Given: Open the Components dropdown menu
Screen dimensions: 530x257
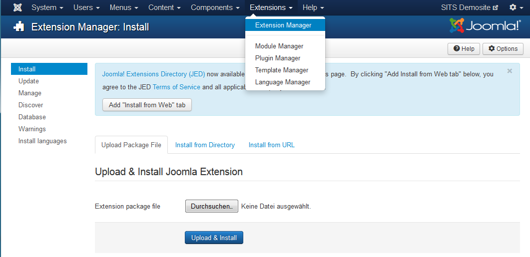Looking at the screenshot, I should (x=215, y=7).
